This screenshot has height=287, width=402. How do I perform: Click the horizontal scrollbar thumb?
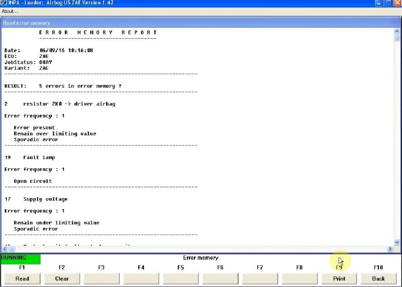(12, 249)
